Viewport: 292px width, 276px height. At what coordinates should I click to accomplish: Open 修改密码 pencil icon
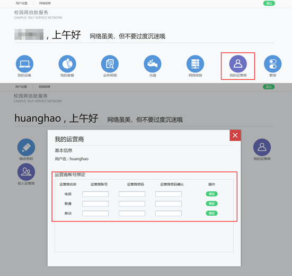click(x=26, y=147)
